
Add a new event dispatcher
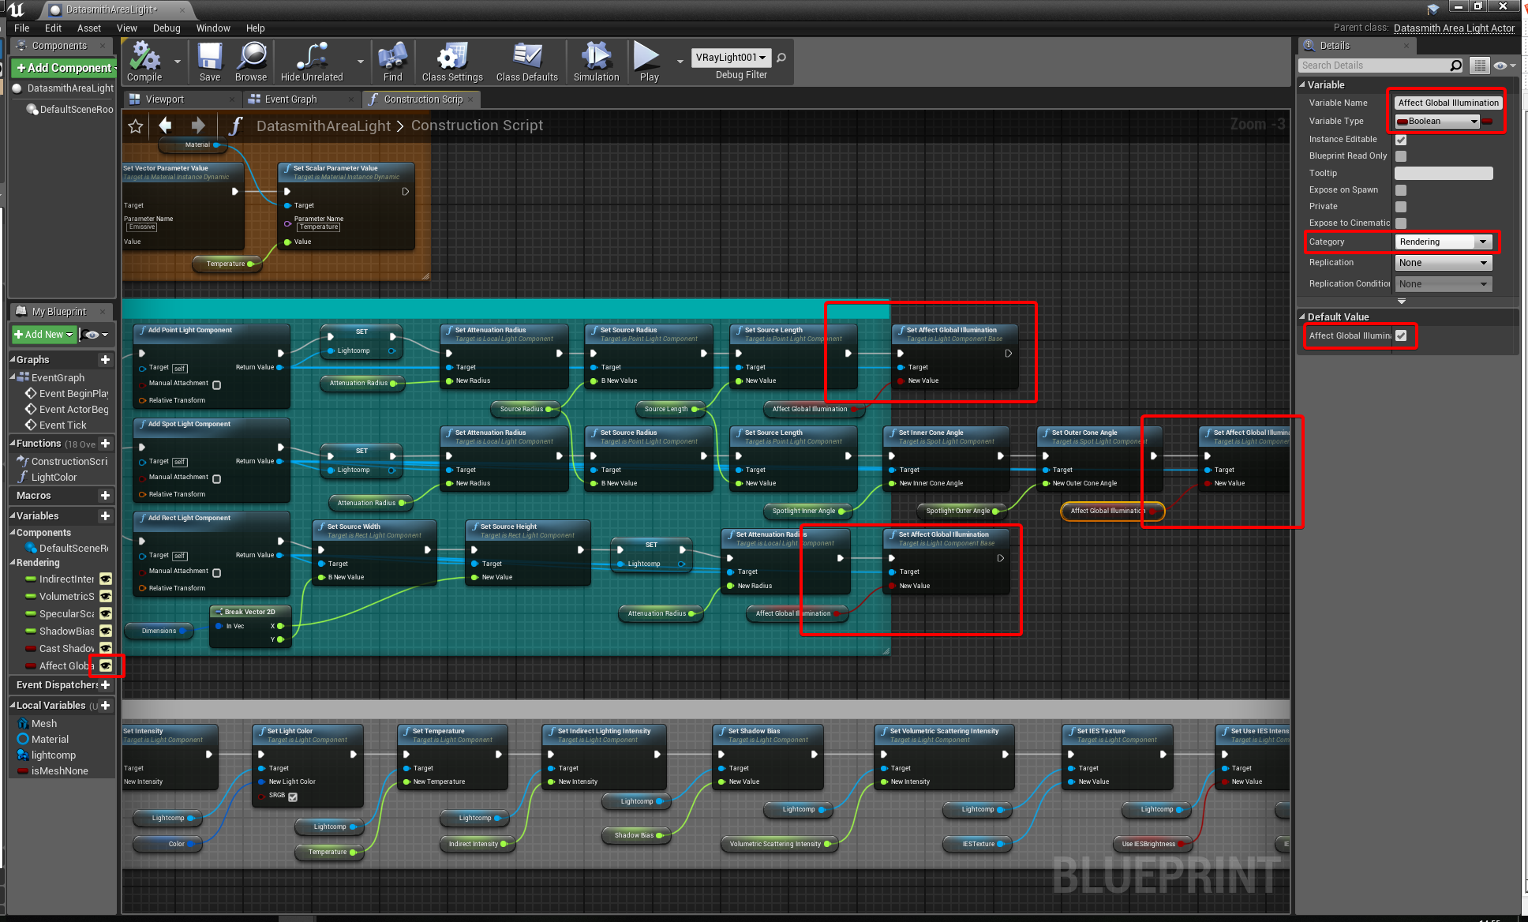coord(105,684)
